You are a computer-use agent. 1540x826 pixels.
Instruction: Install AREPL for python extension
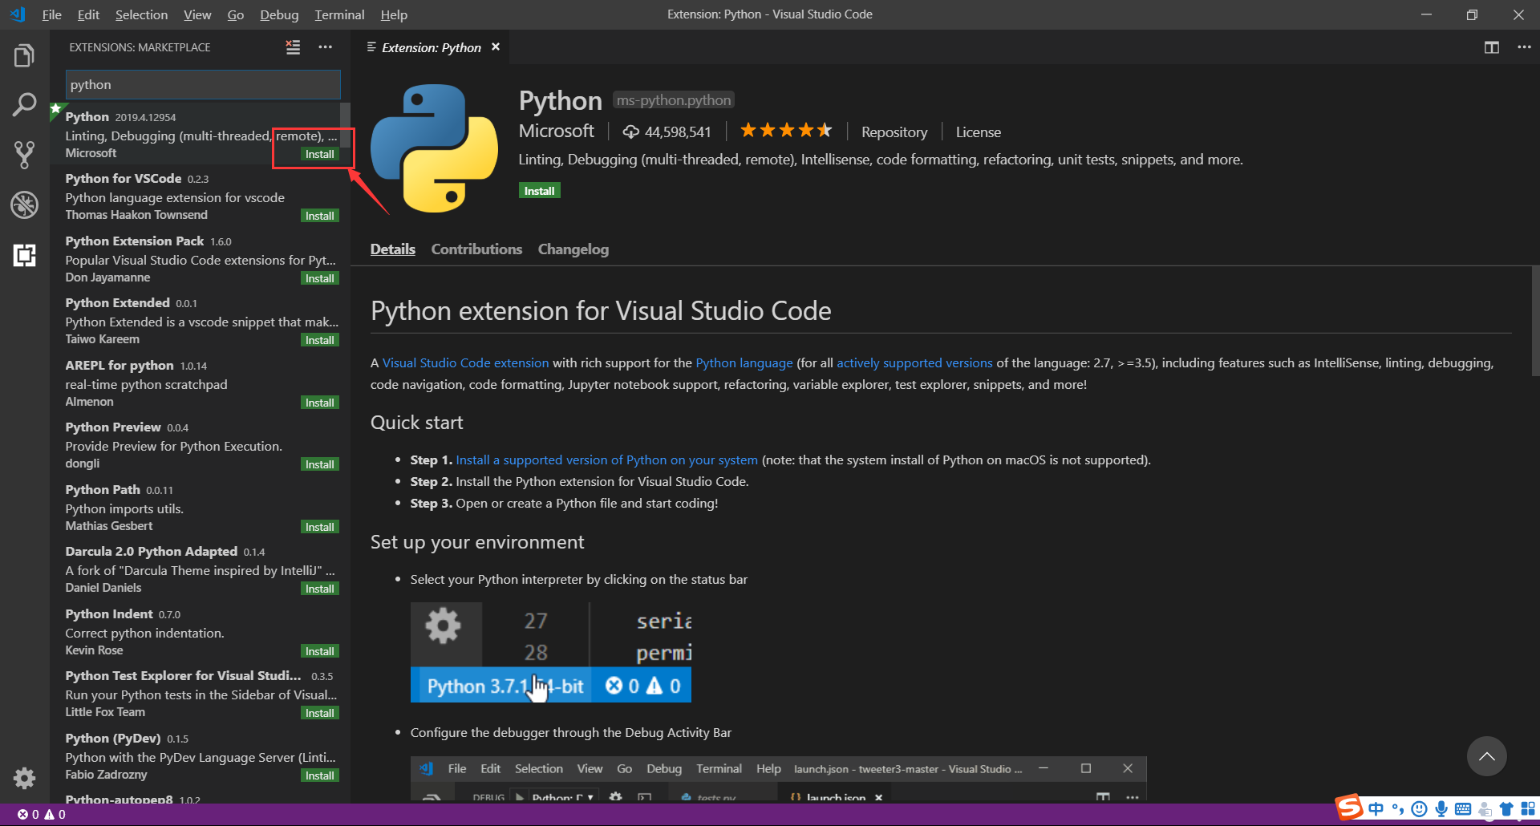point(320,403)
